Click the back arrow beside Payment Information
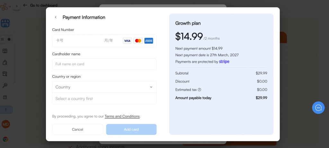329x148 pixels. 56,17
